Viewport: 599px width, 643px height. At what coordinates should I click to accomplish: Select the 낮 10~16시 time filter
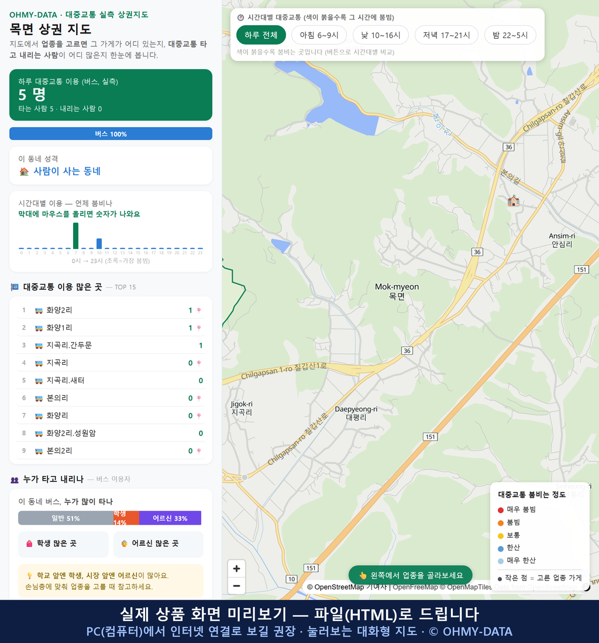click(381, 35)
